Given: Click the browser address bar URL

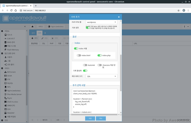Looking at the screenshot, I should click(40, 11).
